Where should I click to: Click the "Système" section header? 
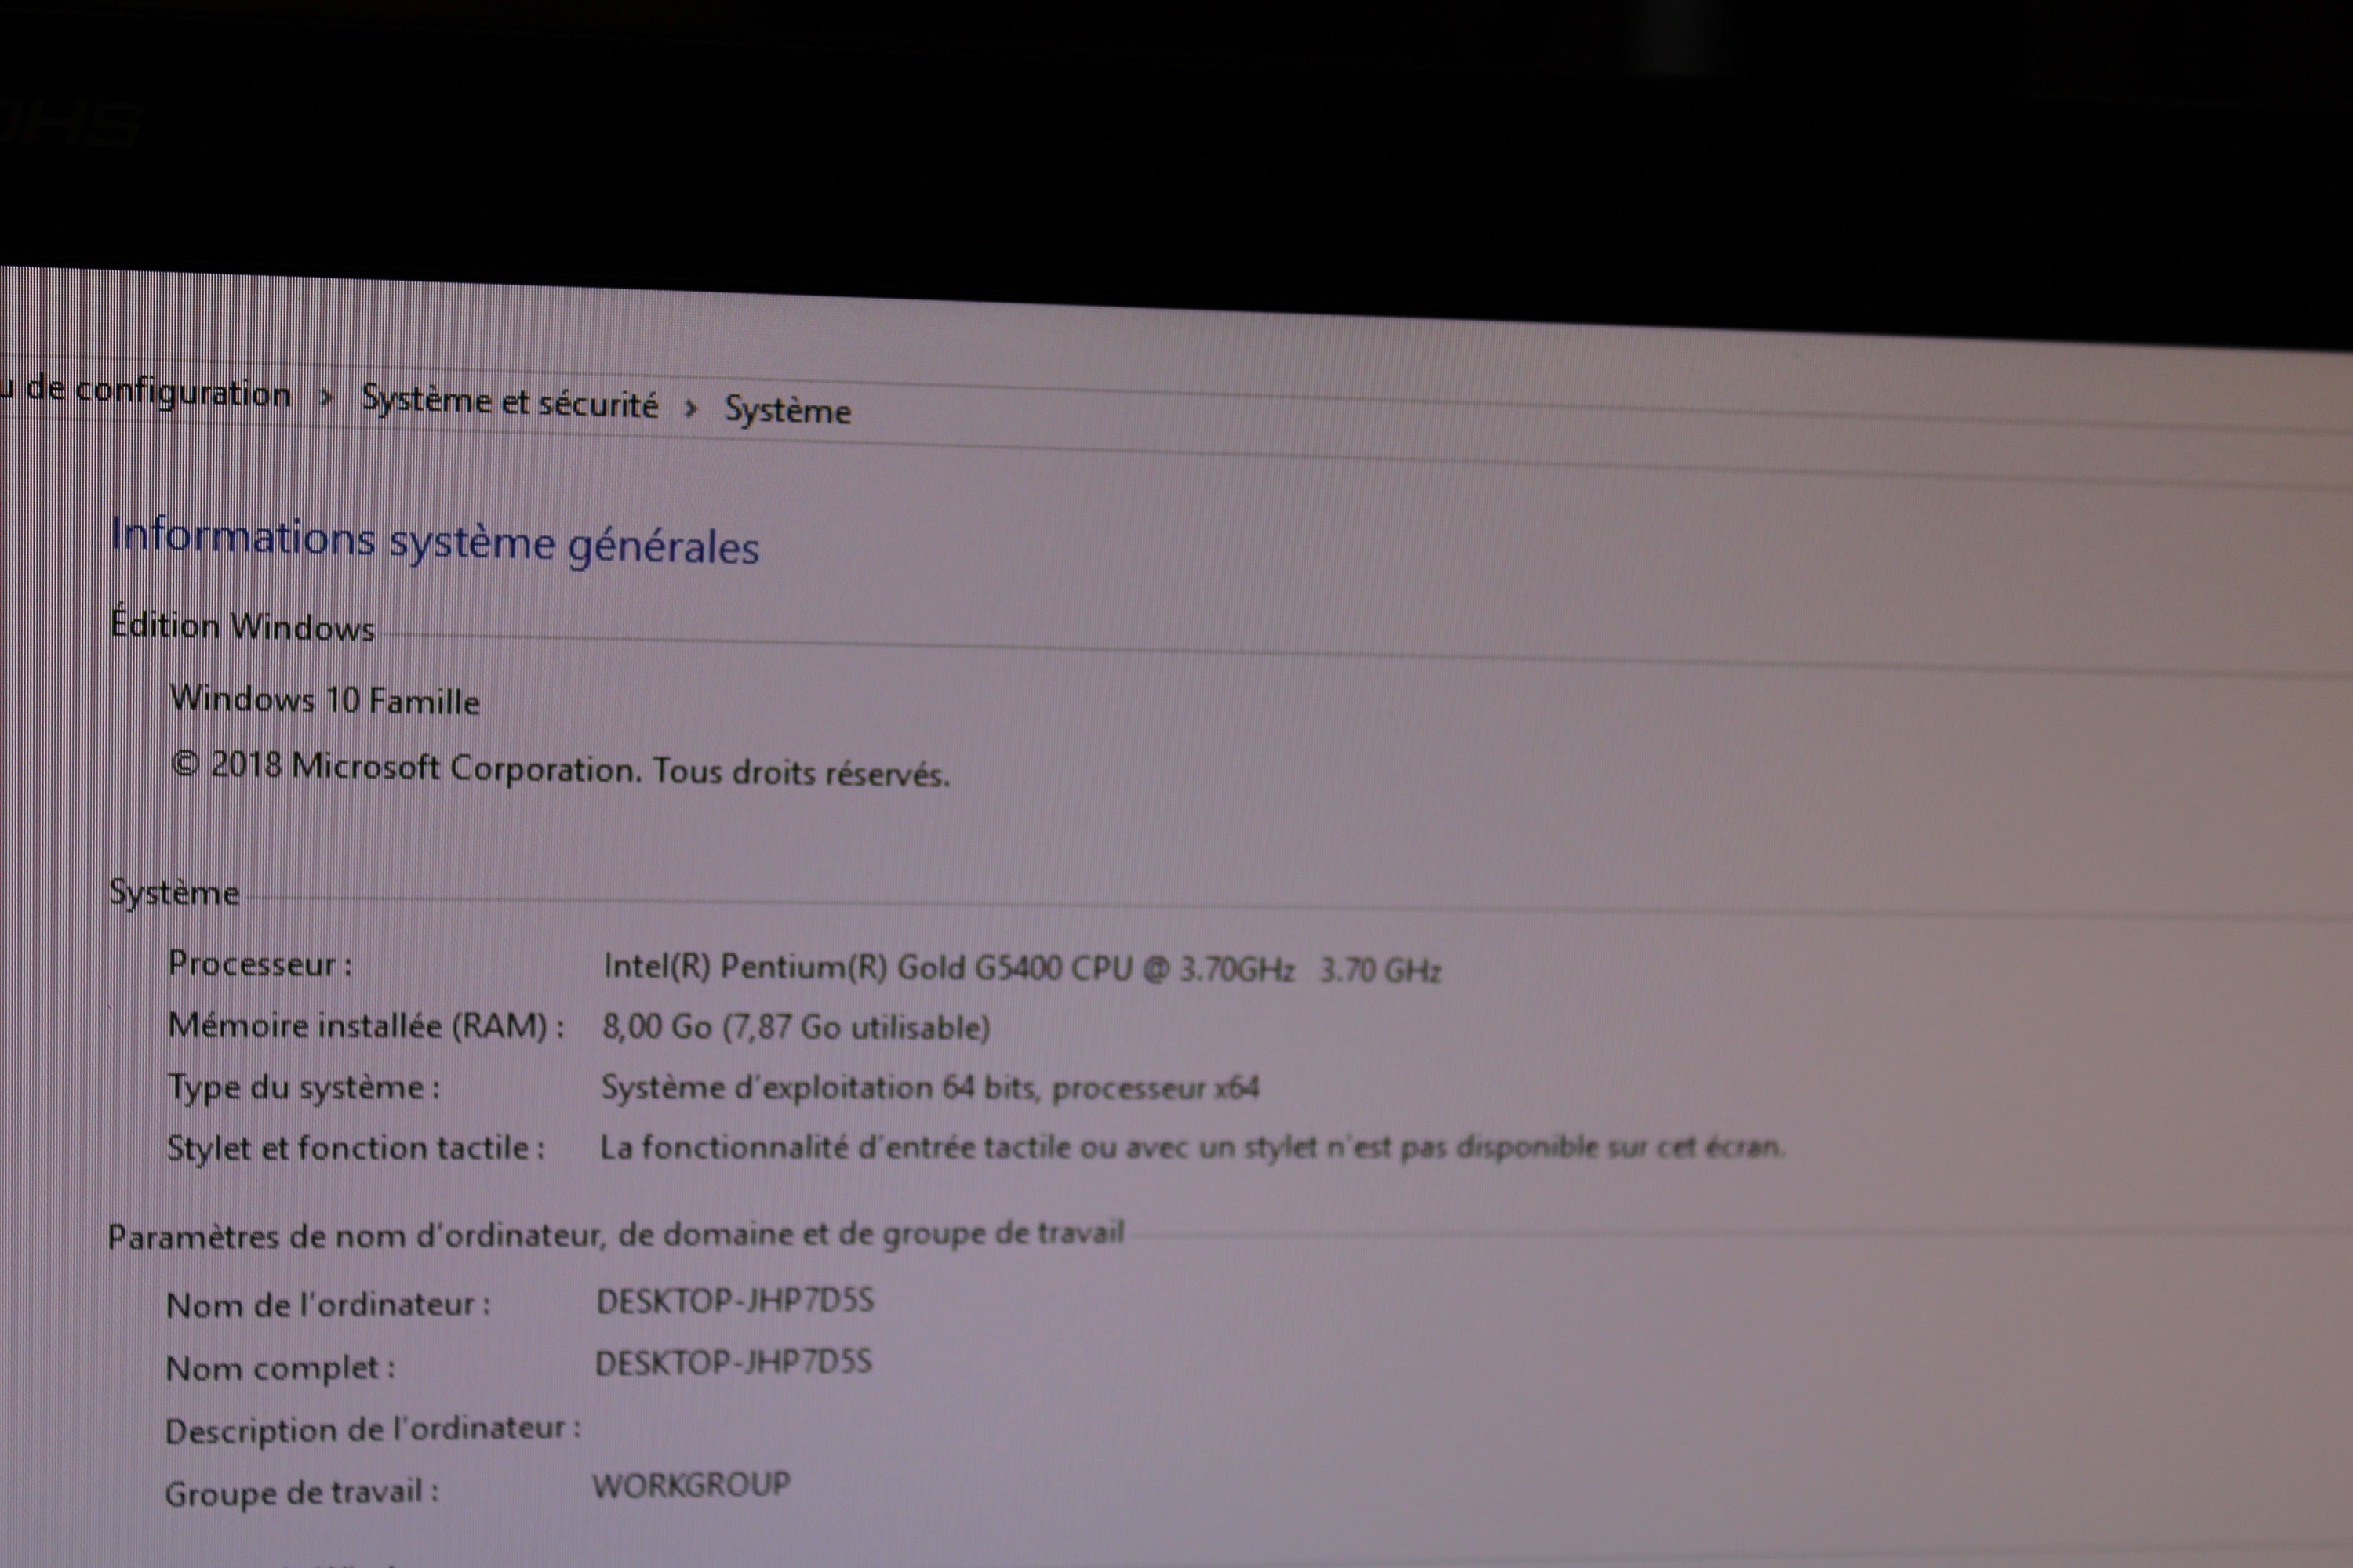coord(174,892)
